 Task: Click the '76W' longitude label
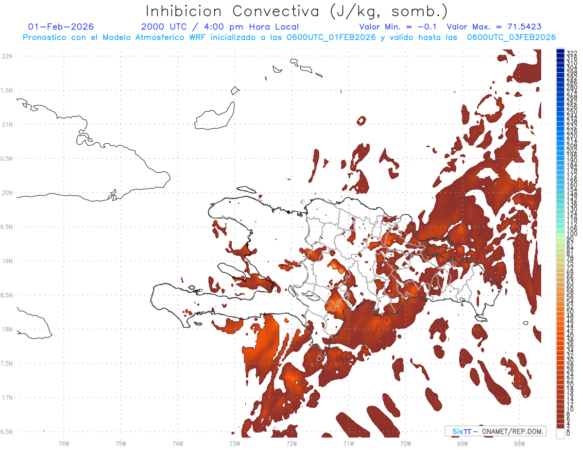tap(64, 443)
